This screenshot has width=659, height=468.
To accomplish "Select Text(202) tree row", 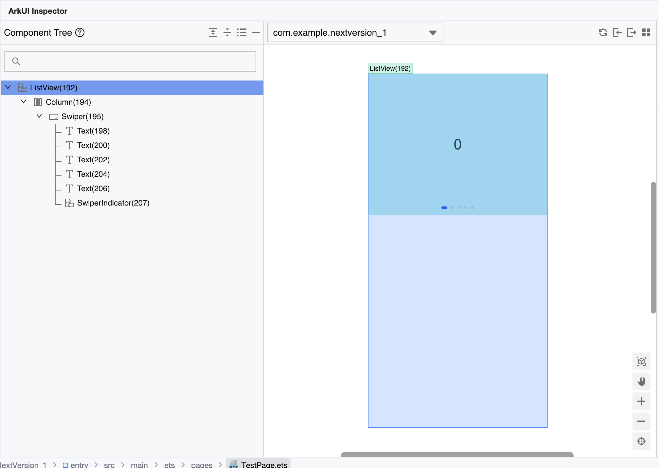I will click(132, 160).
